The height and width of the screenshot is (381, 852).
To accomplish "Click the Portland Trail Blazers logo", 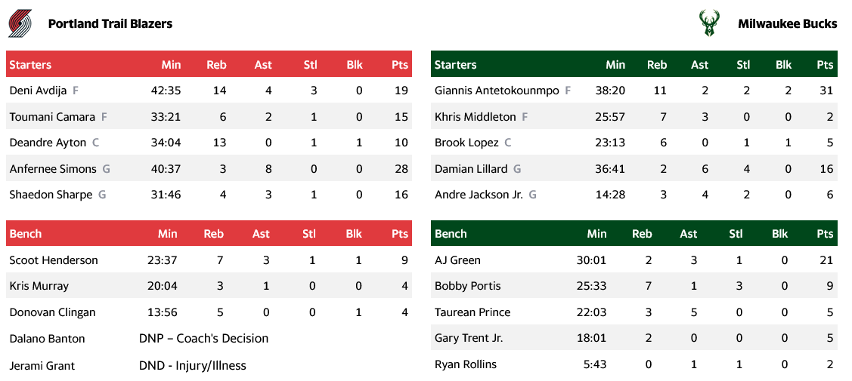I will (20, 23).
